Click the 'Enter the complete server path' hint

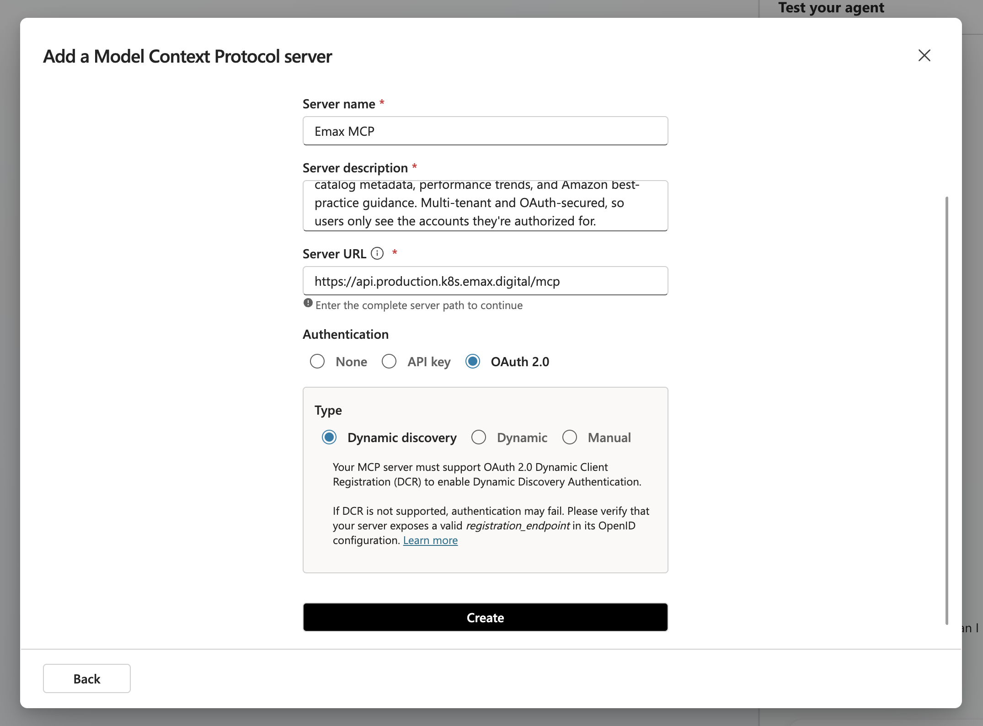click(x=419, y=305)
